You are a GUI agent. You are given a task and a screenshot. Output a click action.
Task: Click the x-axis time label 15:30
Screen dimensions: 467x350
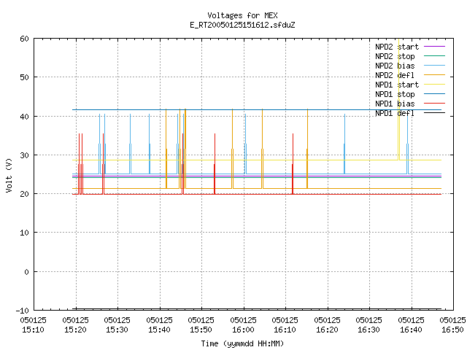117,330
